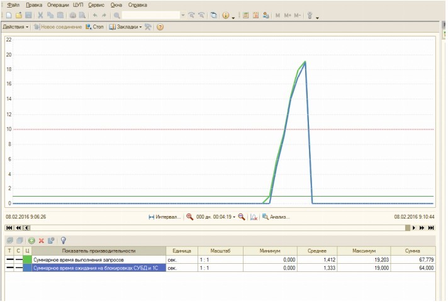Open the ЦУП menu

click(x=78, y=5)
